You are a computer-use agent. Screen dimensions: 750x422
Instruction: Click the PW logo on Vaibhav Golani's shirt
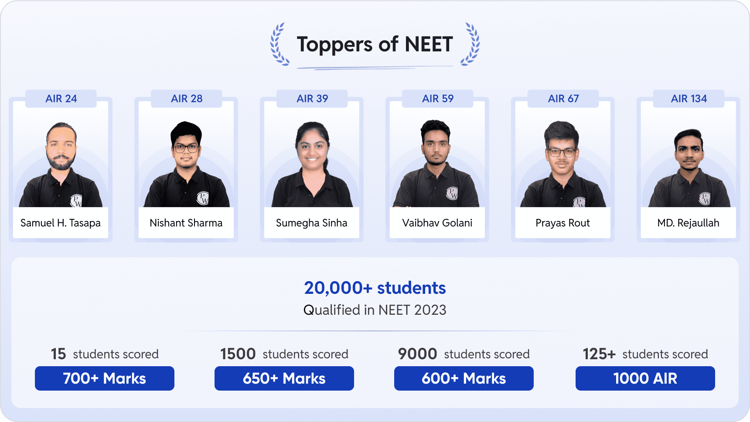[x=452, y=193]
